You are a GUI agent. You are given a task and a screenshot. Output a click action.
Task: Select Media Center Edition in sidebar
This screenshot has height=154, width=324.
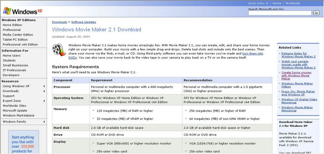point(18,35)
